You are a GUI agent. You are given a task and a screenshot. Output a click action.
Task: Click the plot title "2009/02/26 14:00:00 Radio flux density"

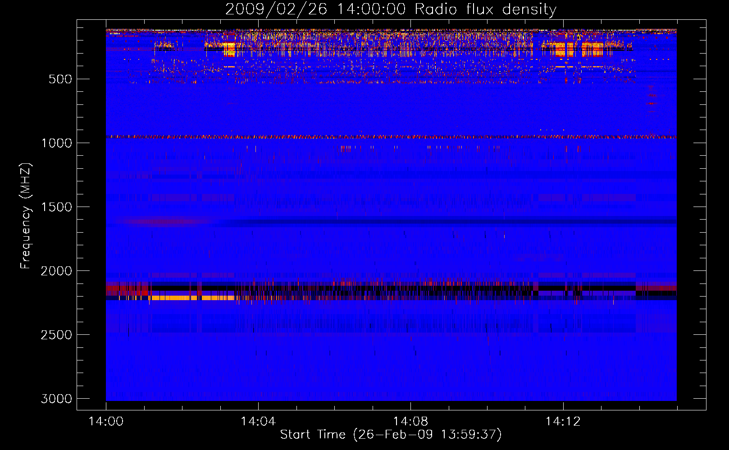pos(391,9)
